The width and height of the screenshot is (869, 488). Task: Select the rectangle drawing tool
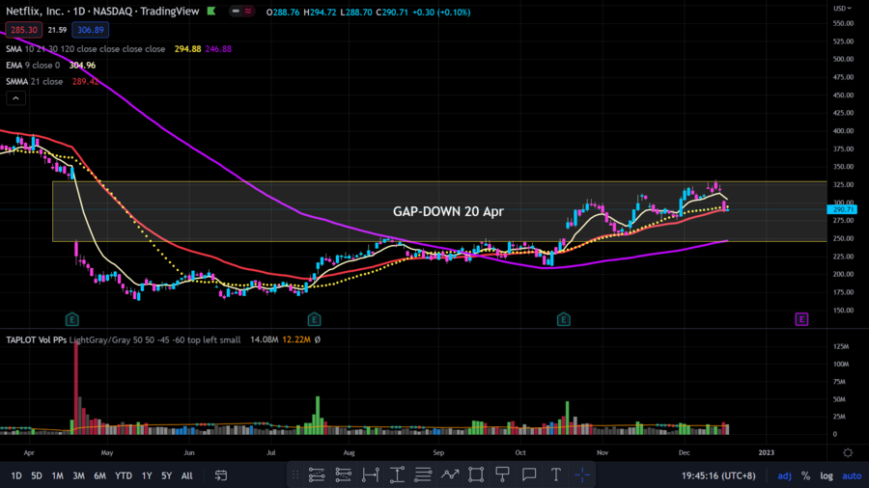[475, 474]
